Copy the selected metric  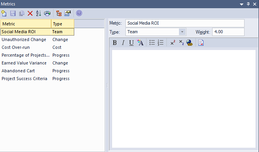tap(21, 13)
